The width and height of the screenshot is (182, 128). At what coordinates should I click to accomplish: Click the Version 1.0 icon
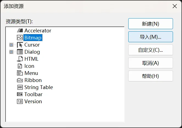pos(20,102)
